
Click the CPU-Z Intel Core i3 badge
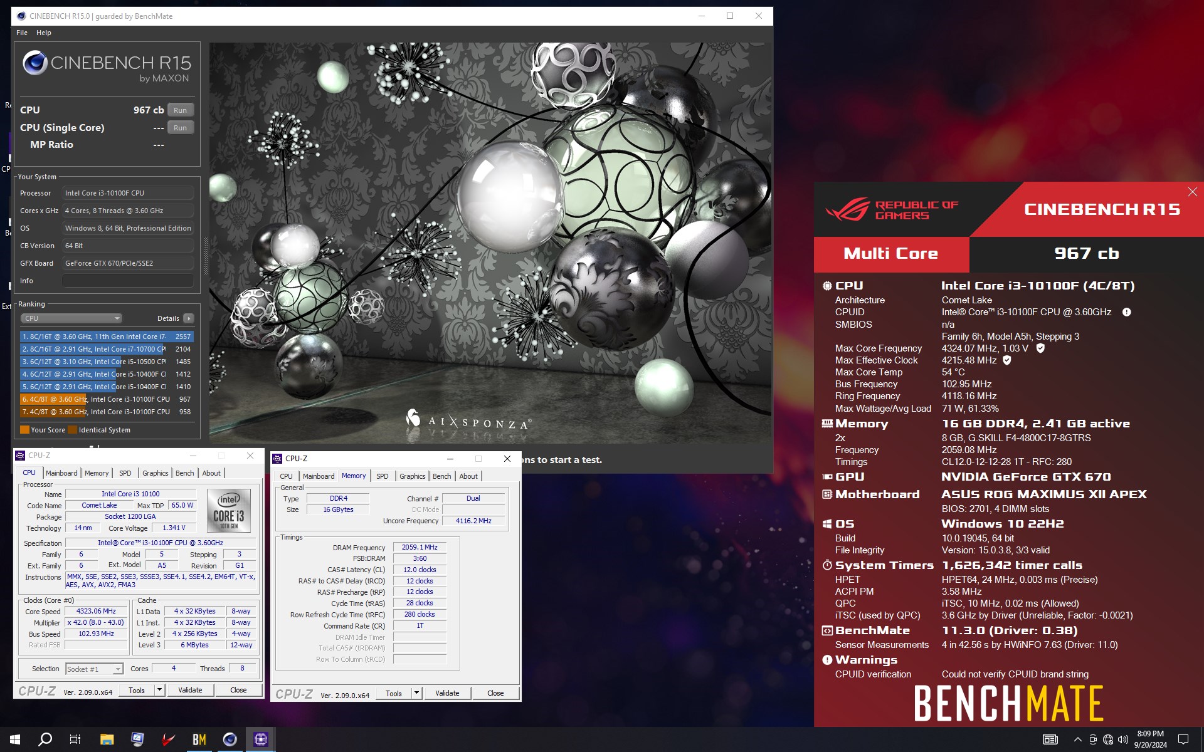[229, 511]
